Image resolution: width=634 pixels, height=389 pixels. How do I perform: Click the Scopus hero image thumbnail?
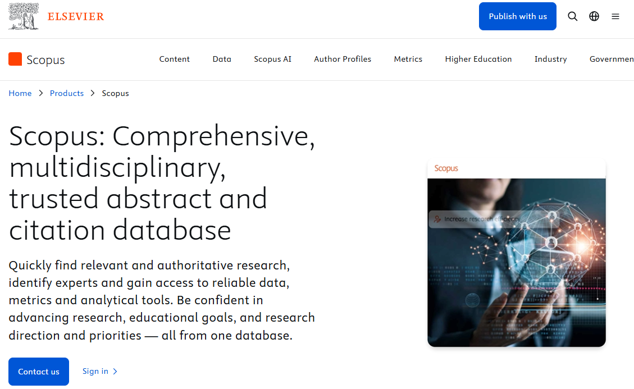tap(516, 253)
